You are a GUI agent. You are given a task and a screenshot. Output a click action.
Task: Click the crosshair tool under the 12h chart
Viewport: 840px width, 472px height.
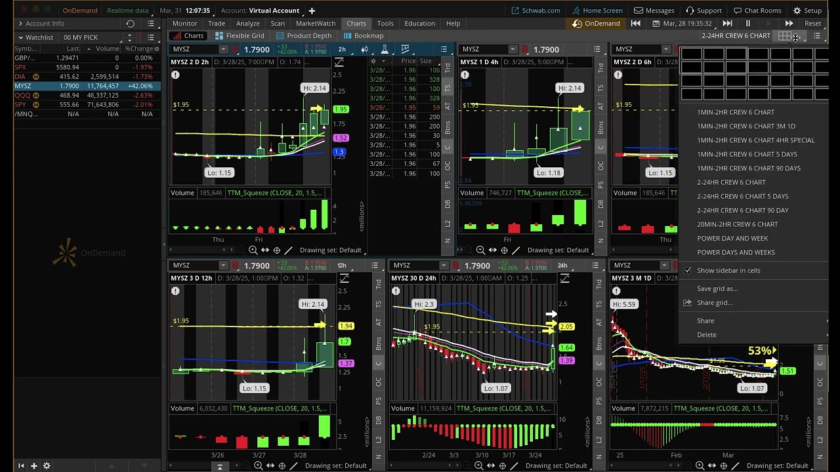282,465
